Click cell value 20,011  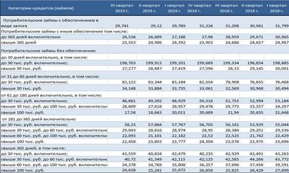click(x=178, y=112)
